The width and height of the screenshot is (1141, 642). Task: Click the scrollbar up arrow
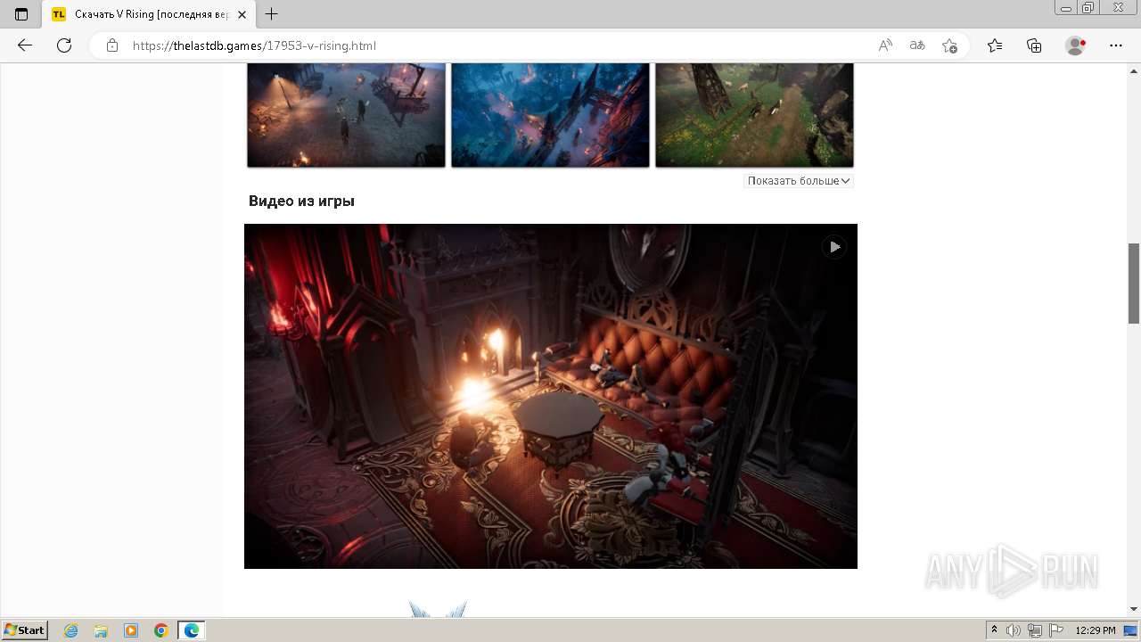tap(1134, 70)
